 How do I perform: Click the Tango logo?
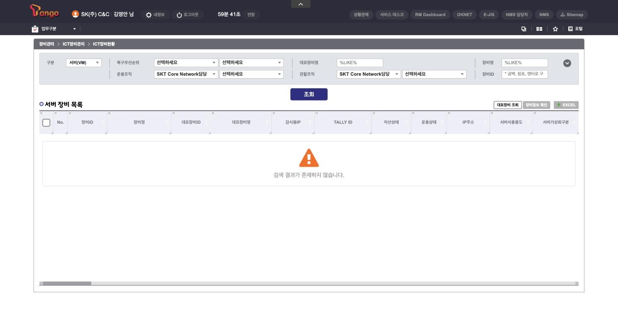44,12
